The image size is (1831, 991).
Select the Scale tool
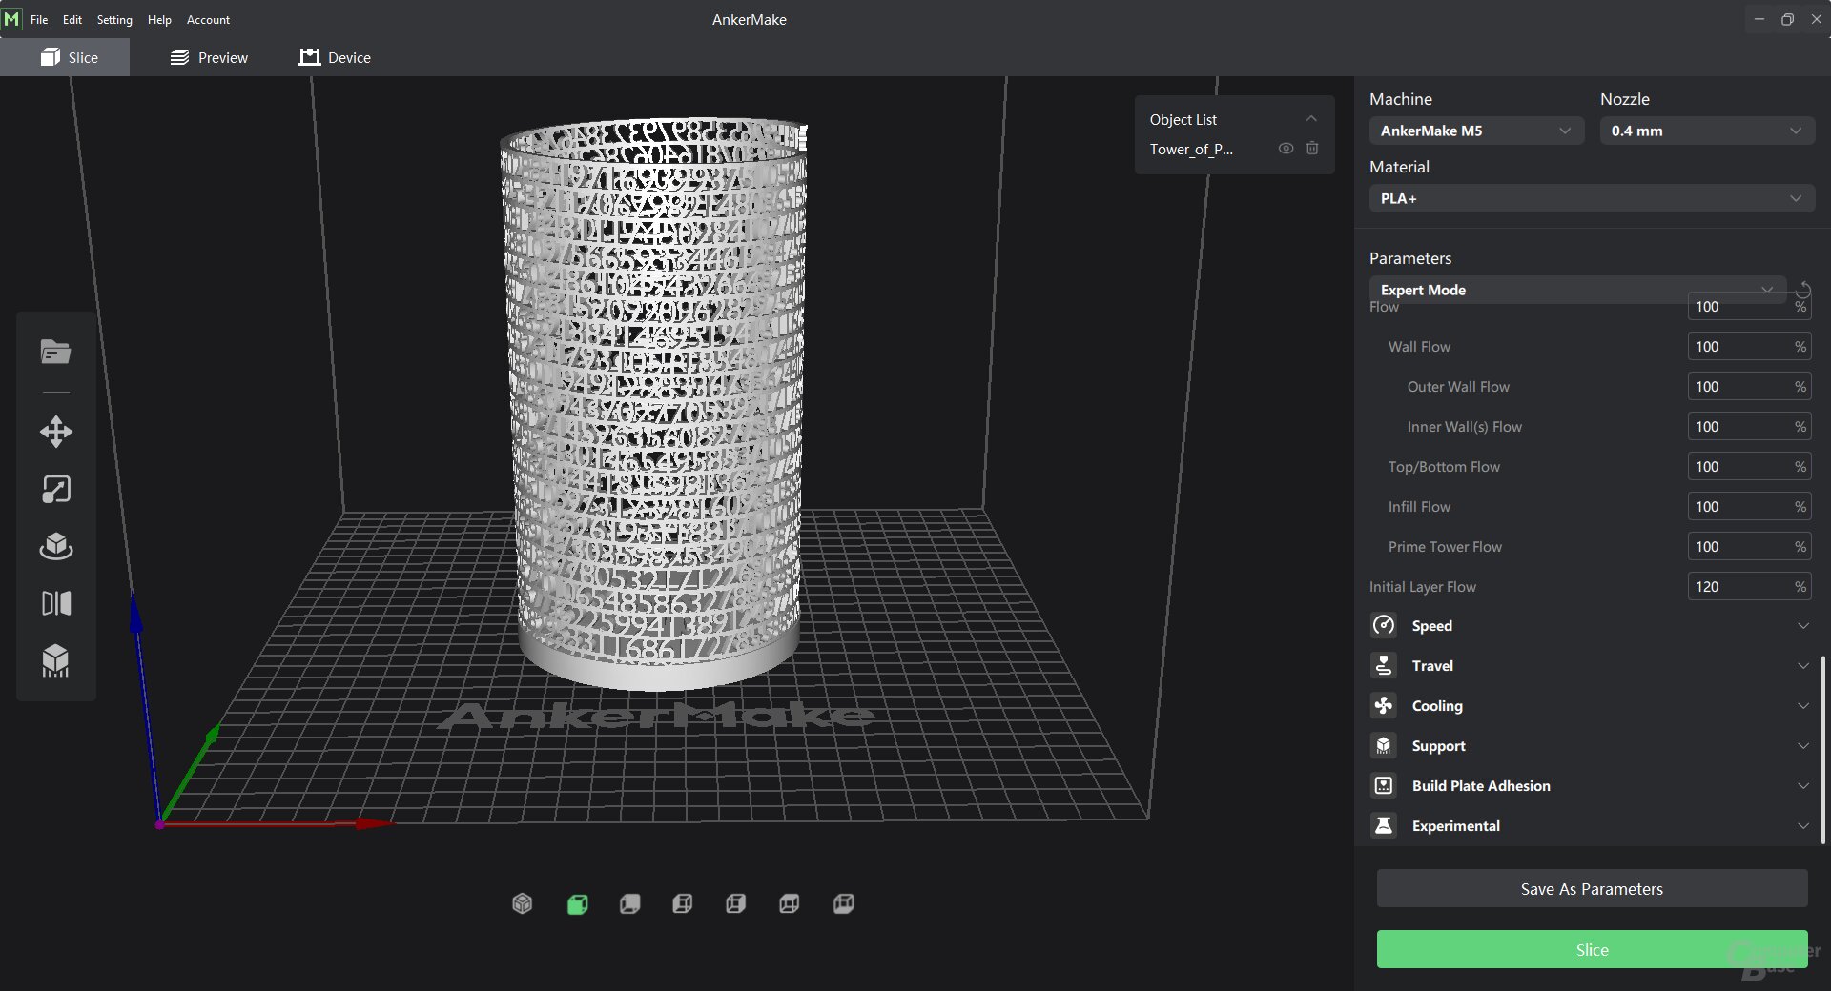[x=56, y=489]
